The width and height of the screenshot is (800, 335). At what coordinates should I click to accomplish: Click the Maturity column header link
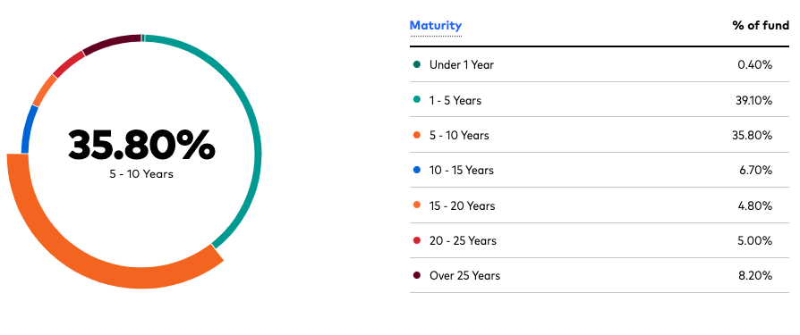point(436,25)
